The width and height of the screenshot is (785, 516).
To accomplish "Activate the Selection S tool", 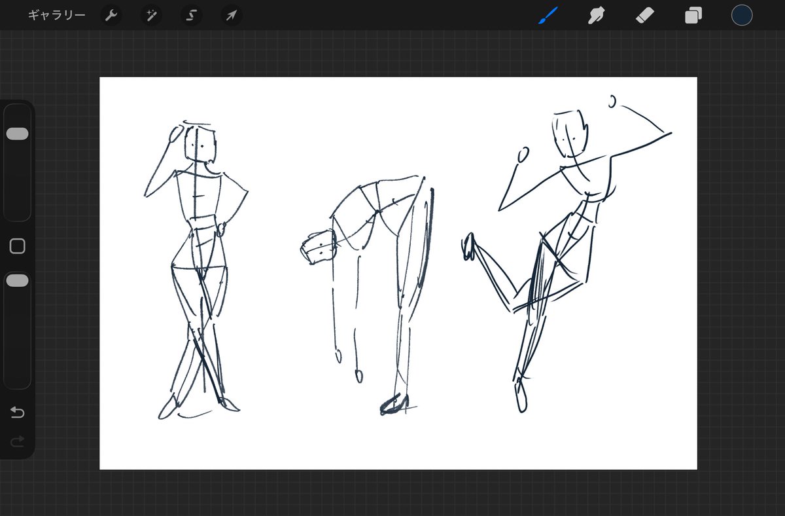I will [192, 15].
